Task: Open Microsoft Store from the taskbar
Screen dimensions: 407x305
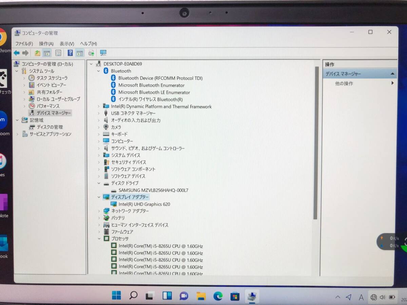Action: pos(235,297)
